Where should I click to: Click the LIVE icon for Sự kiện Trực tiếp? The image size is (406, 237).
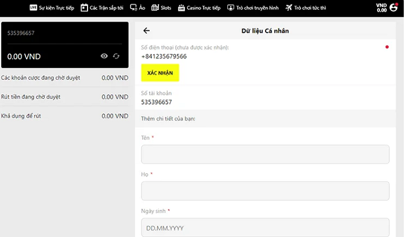pyautogui.click(x=33, y=8)
